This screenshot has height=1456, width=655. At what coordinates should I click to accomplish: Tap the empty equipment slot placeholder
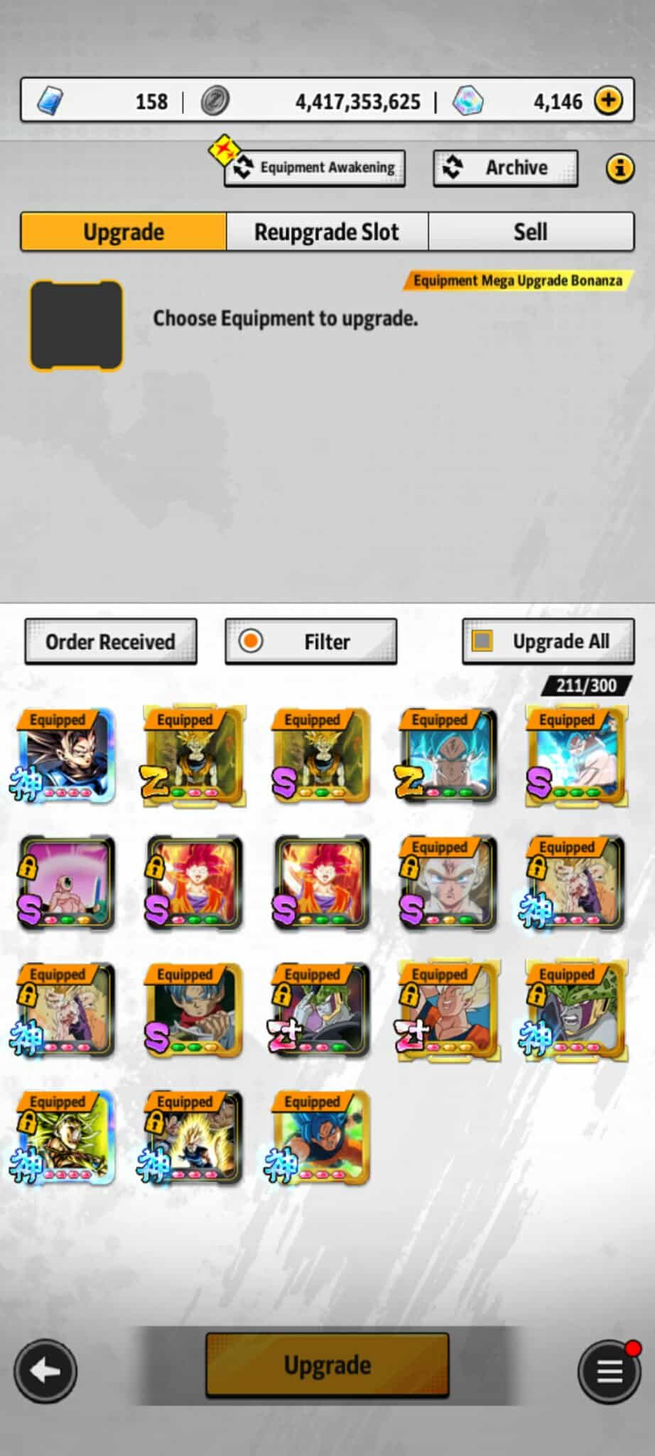(76, 326)
